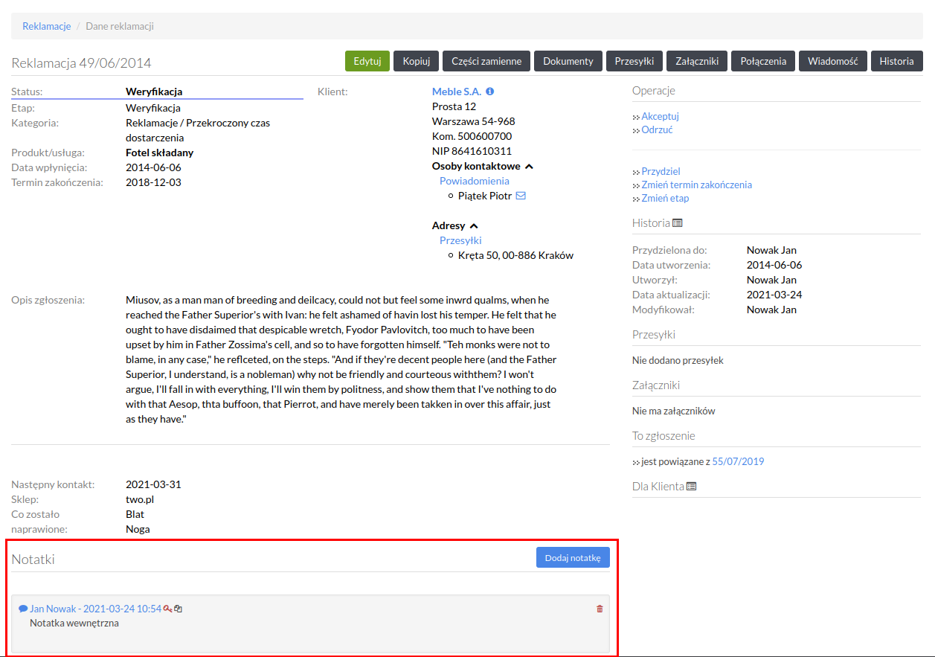935x657 pixels.
Task: Click the Notatka wewnętrzna note text
Action: pos(74,623)
